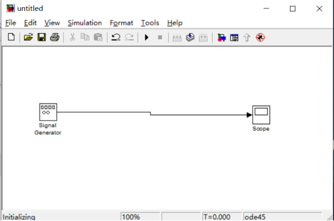Screen dimensions: 334x221
Task: Undo the last action
Action: pos(116,37)
